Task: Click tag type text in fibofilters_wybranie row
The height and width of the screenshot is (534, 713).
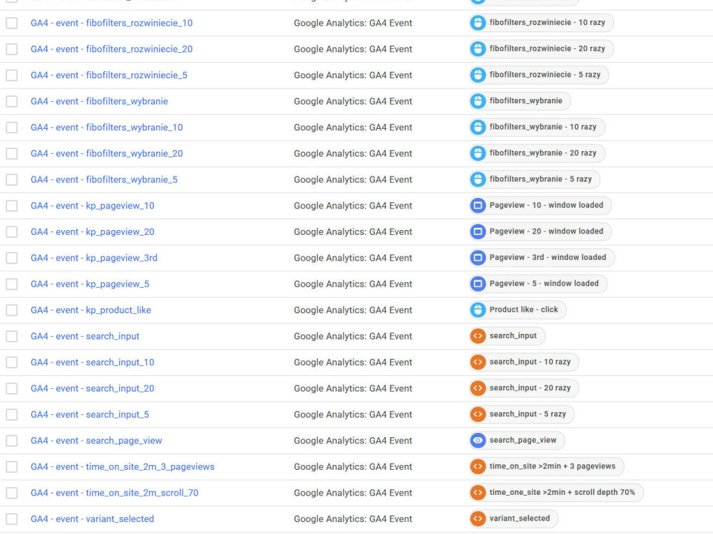Action: 353,101
